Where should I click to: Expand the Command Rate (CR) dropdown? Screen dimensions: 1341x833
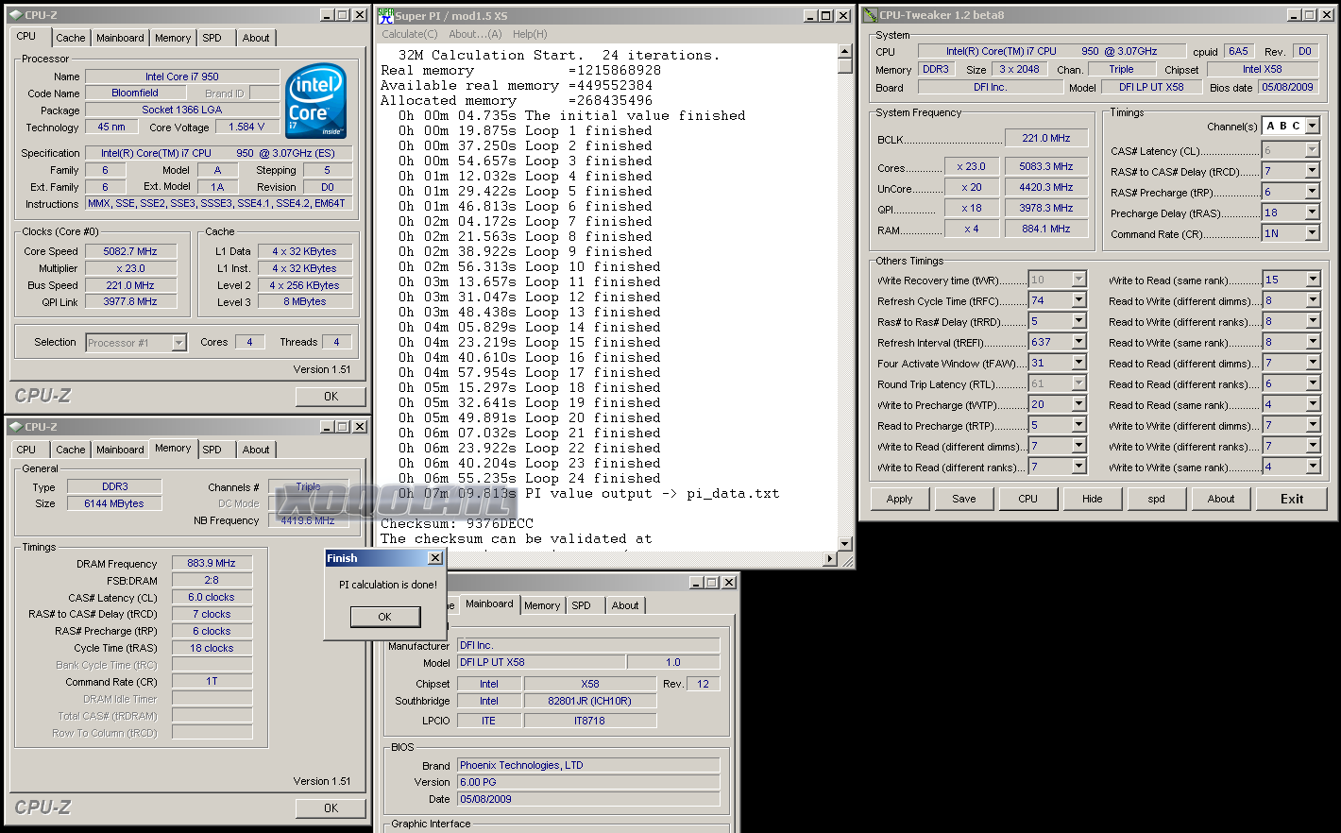pyautogui.click(x=1312, y=233)
